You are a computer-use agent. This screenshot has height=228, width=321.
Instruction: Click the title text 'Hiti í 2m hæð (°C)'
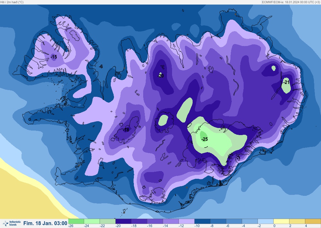(x=12, y=2)
